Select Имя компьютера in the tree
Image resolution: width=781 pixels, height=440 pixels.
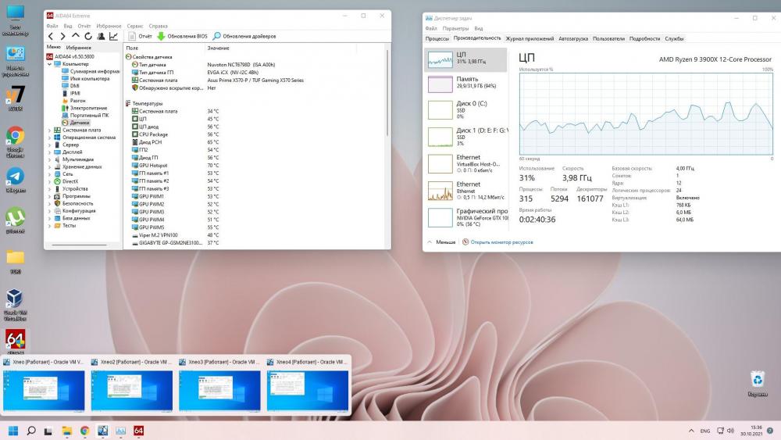tap(86, 79)
